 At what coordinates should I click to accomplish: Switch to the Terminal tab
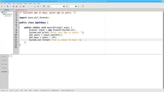(x=4, y=72)
